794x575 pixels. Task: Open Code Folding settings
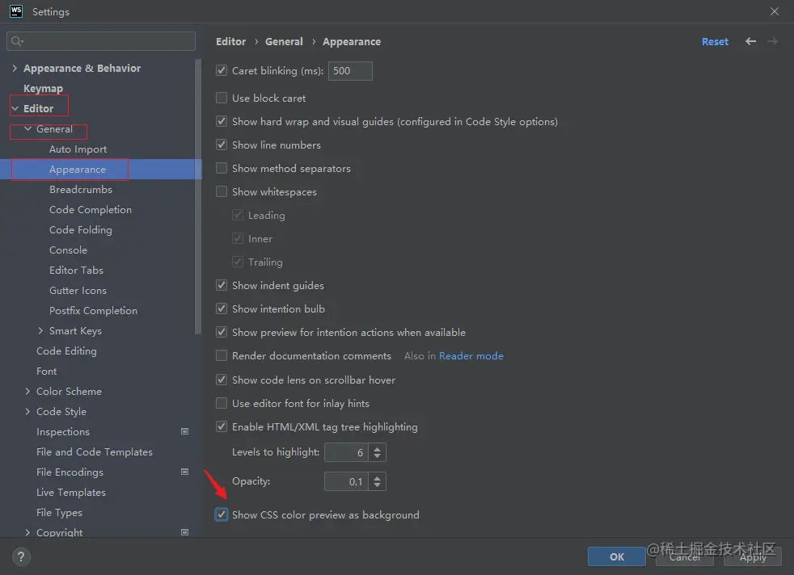pyautogui.click(x=81, y=230)
